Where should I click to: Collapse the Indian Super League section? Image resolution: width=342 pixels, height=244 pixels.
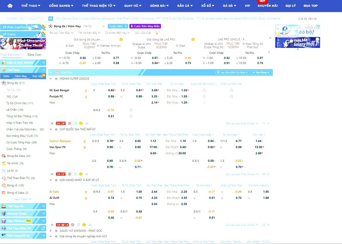(51, 78)
